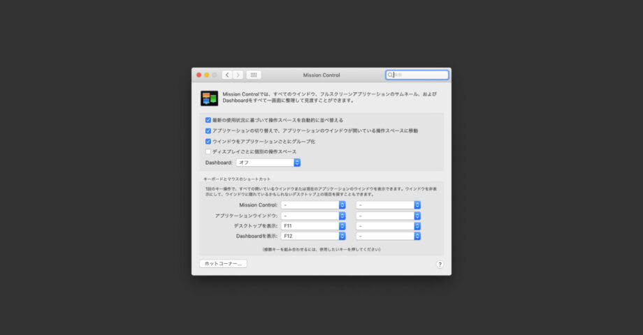This screenshot has height=335, width=643.
Task: Open デスクトップを表示 mouse shortcut dropdown
Action: (x=389, y=225)
